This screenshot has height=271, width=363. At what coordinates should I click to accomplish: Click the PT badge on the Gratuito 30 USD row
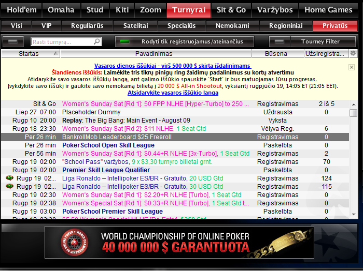pos(9,186)
